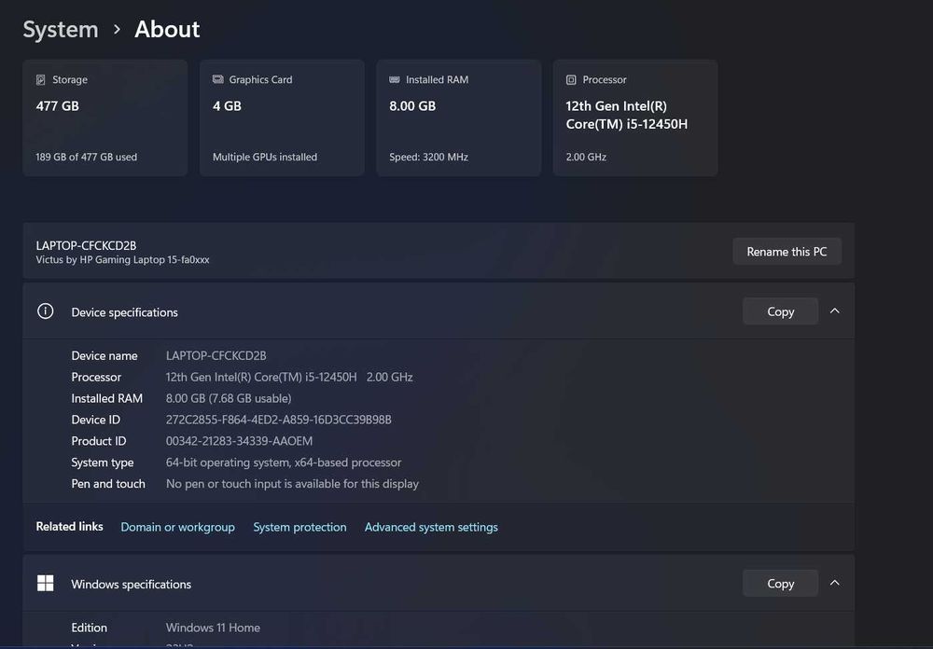Click the Device specifications info icon
The width and height of the screenshot is (933, 649).
click(x=45, y=311)
